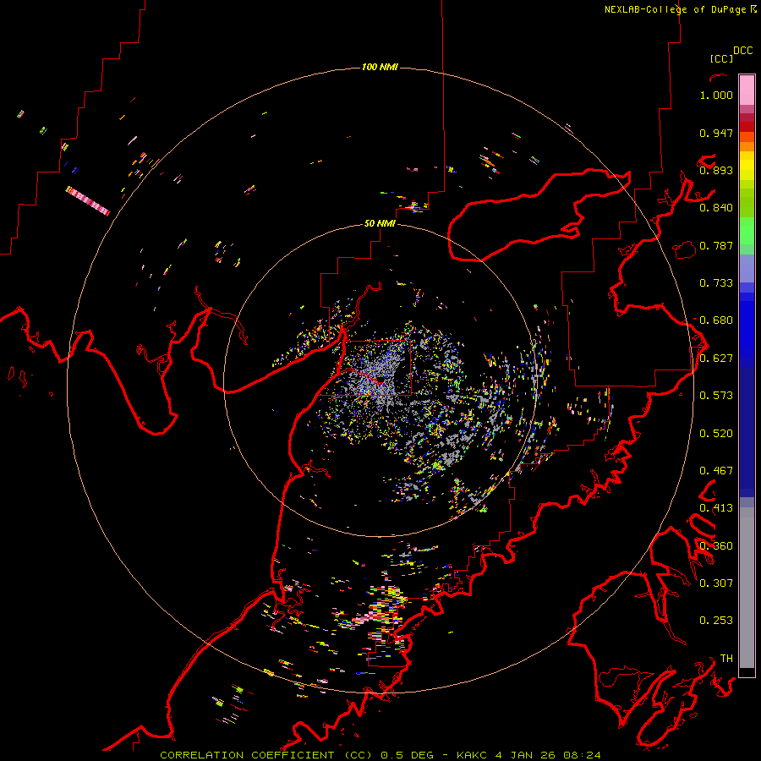Click the DCC label above the color scale

click(x=742, y=51)
